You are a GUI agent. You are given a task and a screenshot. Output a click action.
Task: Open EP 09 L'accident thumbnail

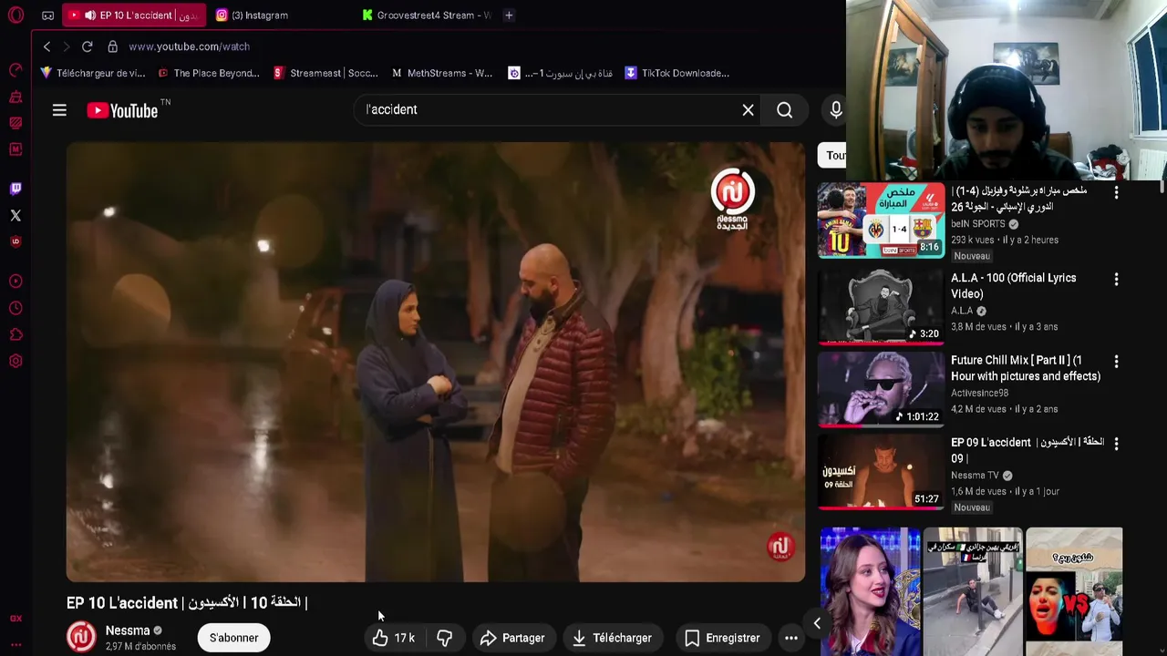(x=882, y=472)
